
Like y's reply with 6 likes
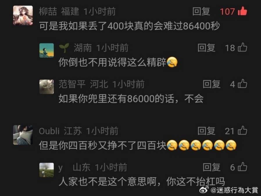click(x=242, y=167)
